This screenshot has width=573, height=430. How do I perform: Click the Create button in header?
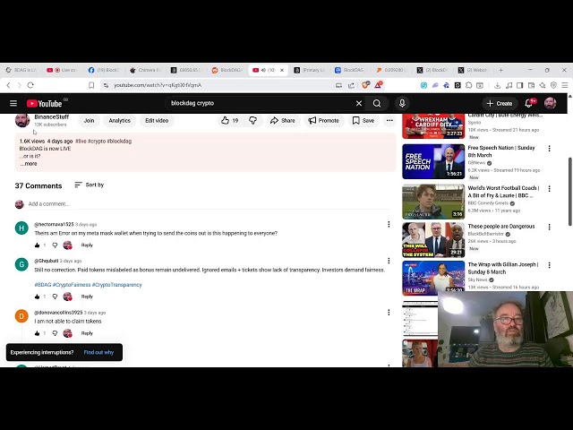500,104
